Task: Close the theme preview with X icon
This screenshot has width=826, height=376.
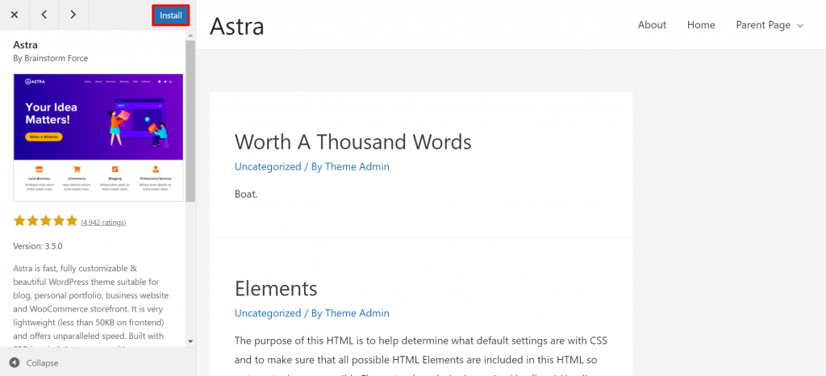Action: point(15,15)
